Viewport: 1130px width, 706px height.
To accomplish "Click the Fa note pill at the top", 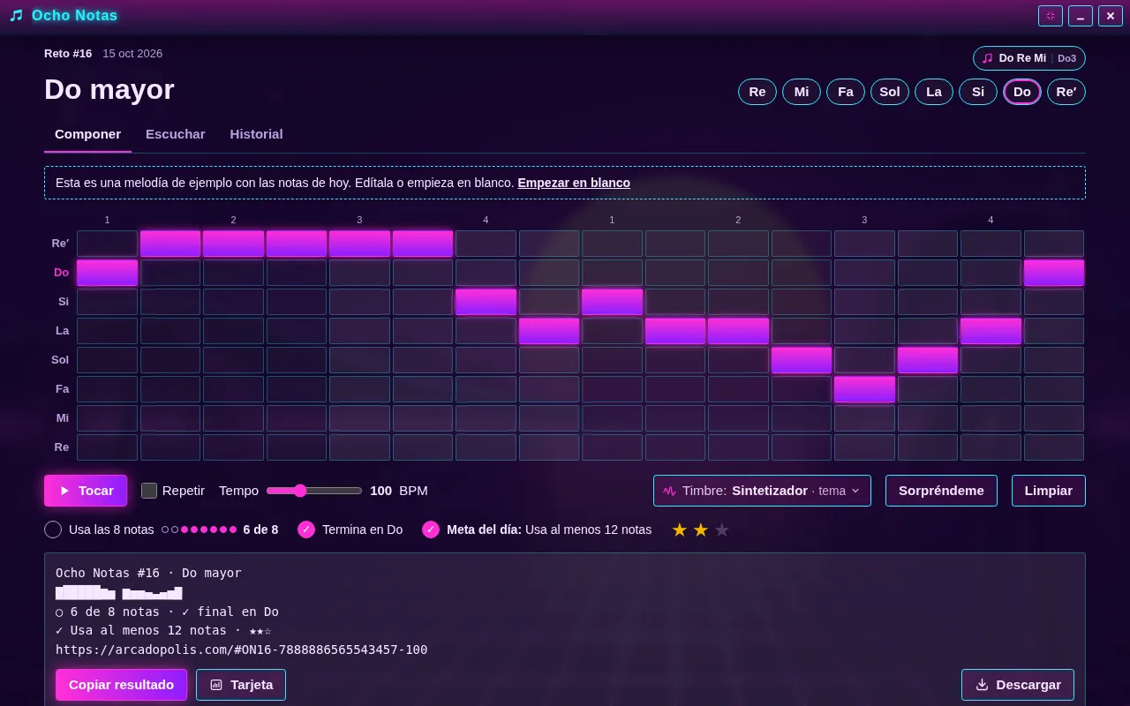I will 846,92.
